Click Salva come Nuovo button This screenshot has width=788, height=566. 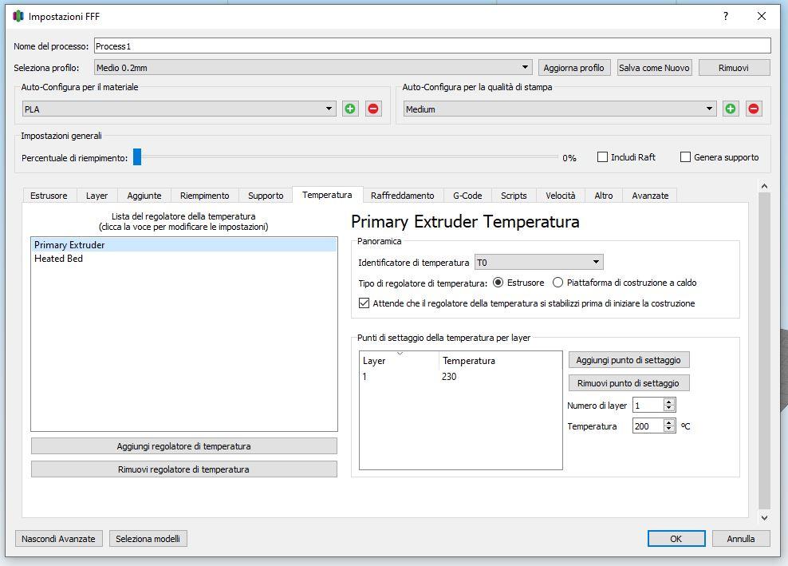click(654, 68)
